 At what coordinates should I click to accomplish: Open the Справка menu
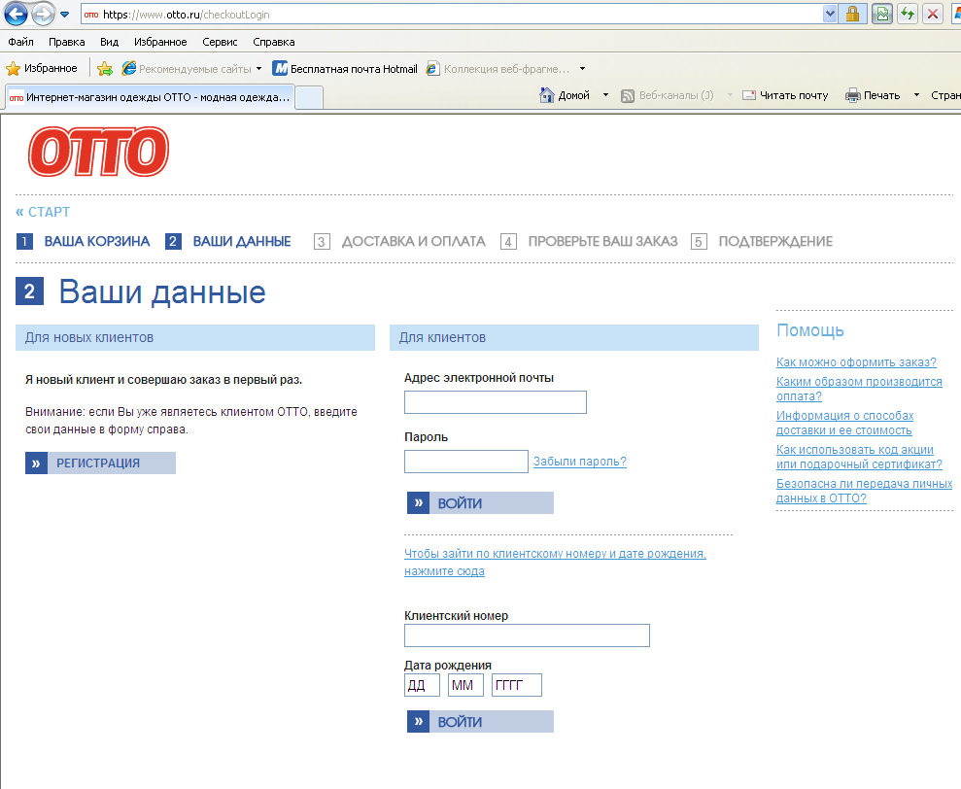pos(274,42)
